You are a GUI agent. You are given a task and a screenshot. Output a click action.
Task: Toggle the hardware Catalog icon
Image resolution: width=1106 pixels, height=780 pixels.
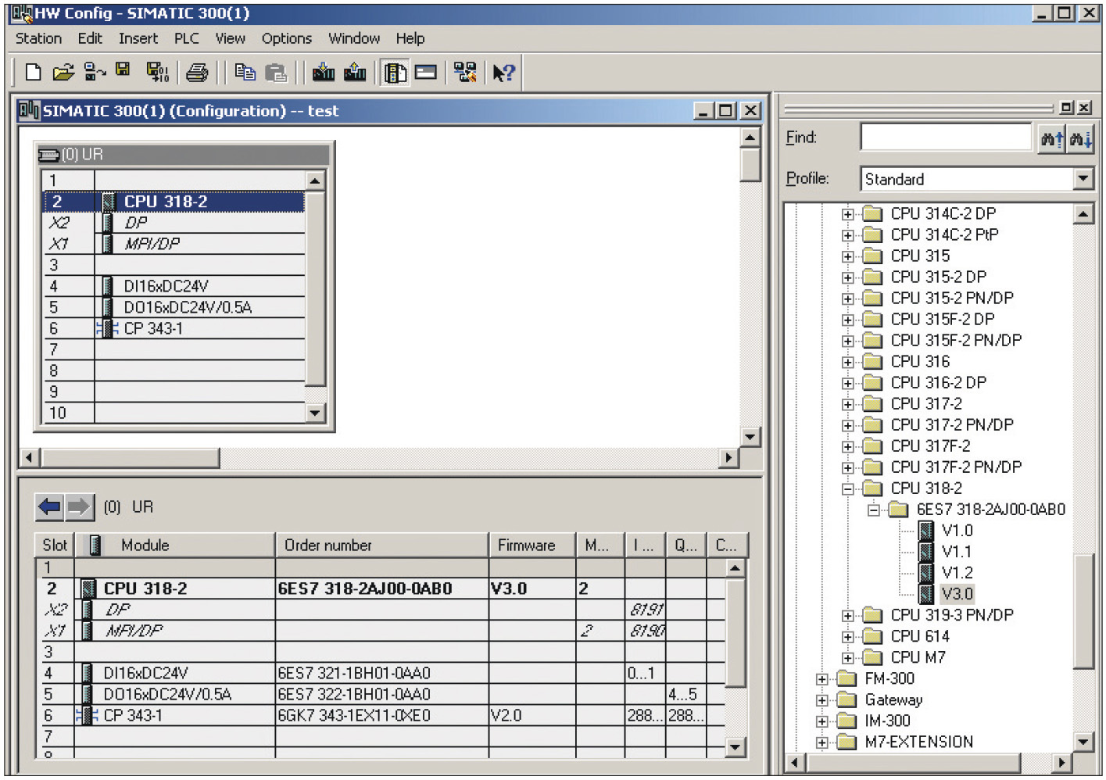(396, 73)
